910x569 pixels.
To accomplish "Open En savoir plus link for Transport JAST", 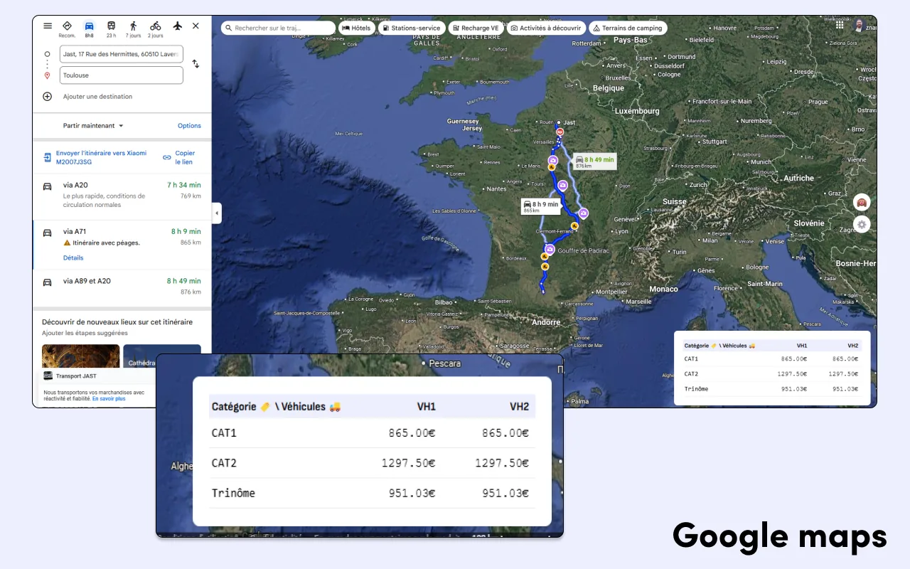I will coord(109,399).
